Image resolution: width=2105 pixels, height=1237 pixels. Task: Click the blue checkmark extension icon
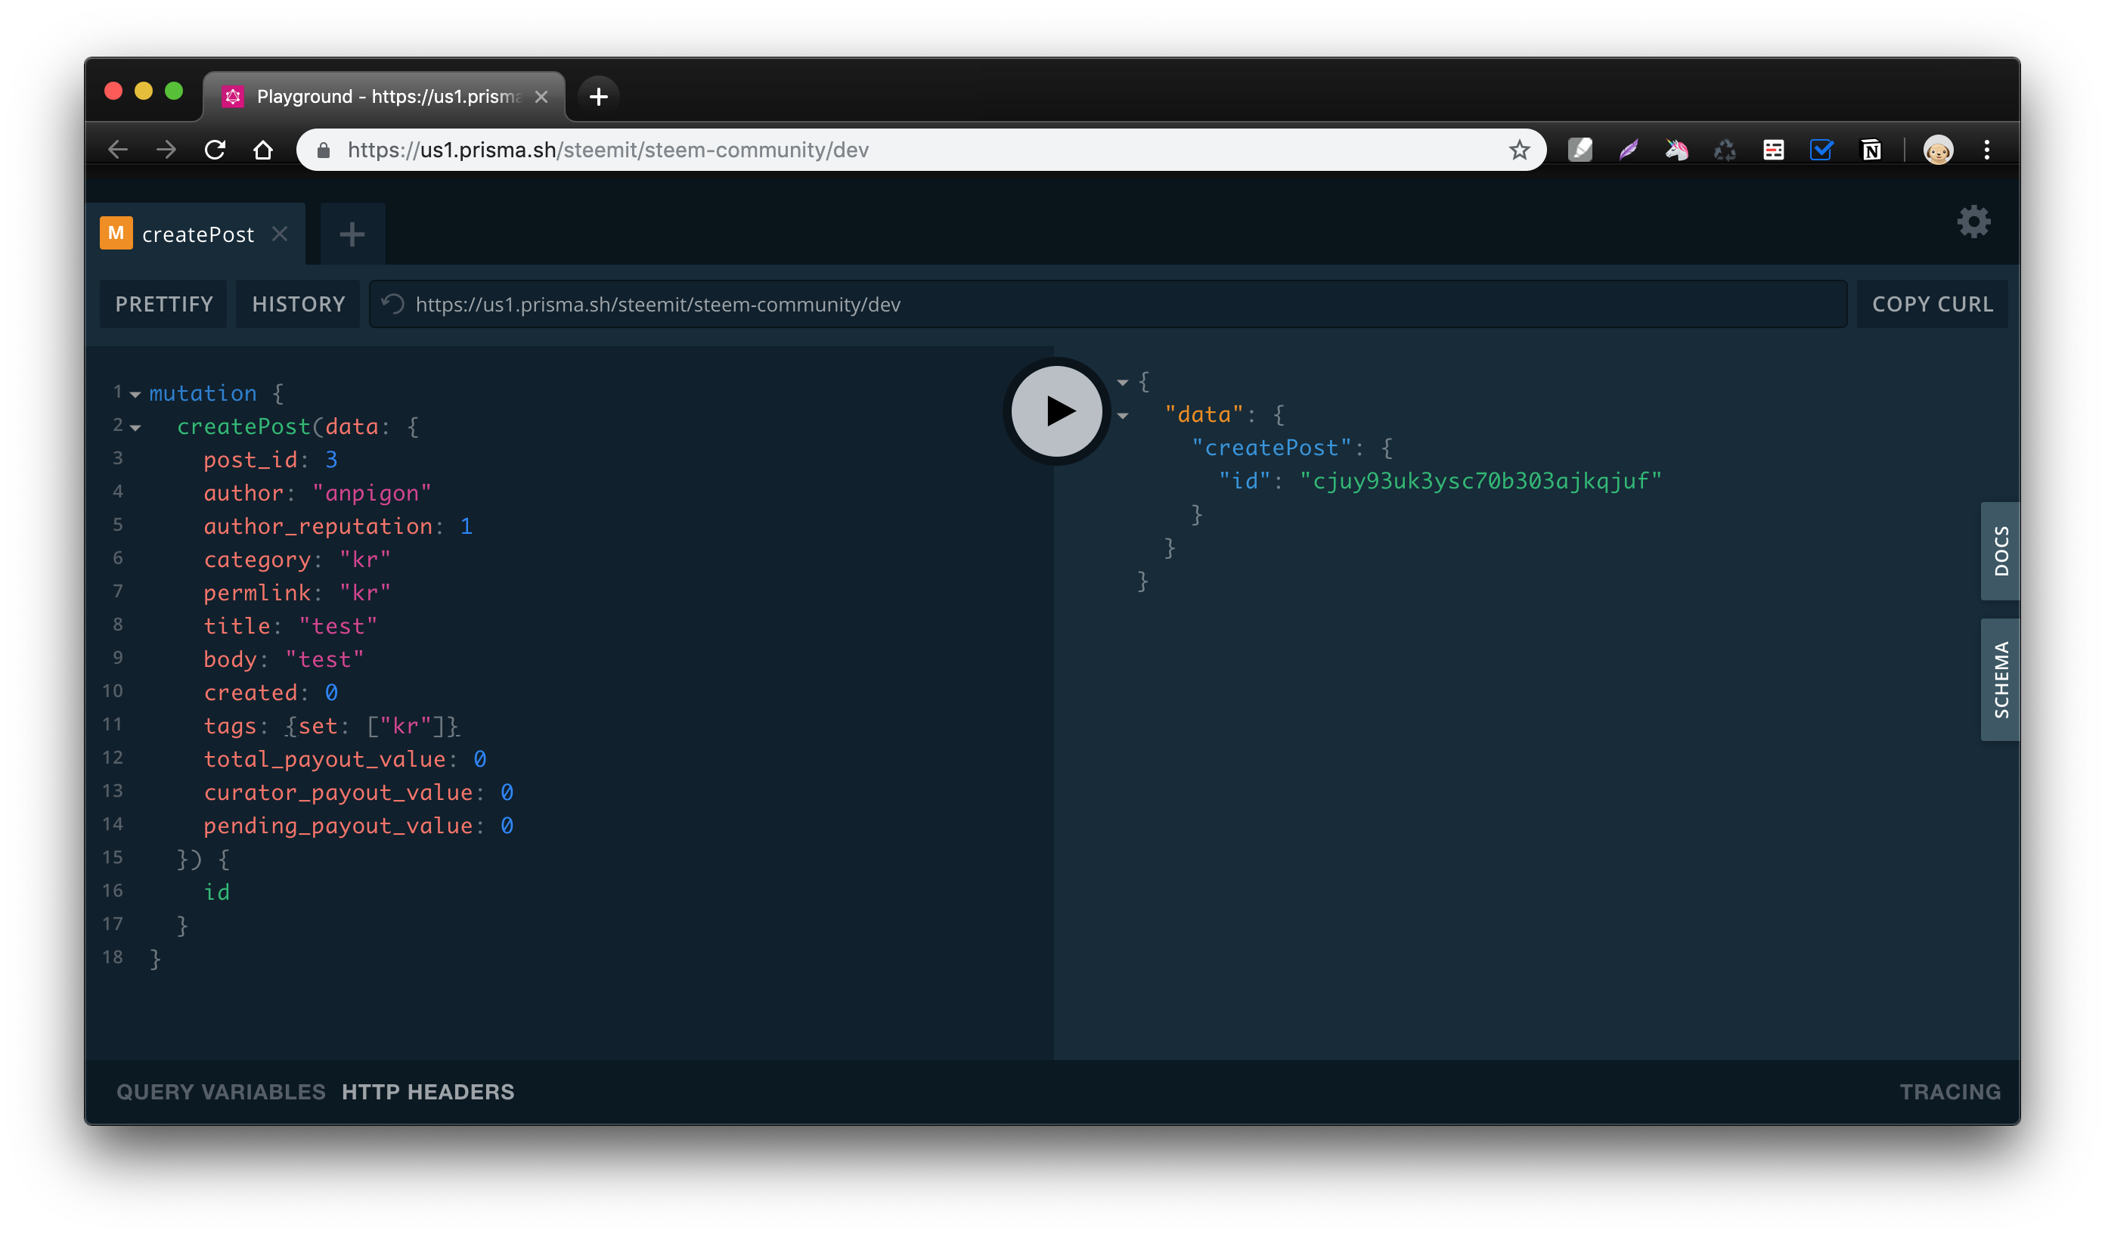click(1821, 150)
